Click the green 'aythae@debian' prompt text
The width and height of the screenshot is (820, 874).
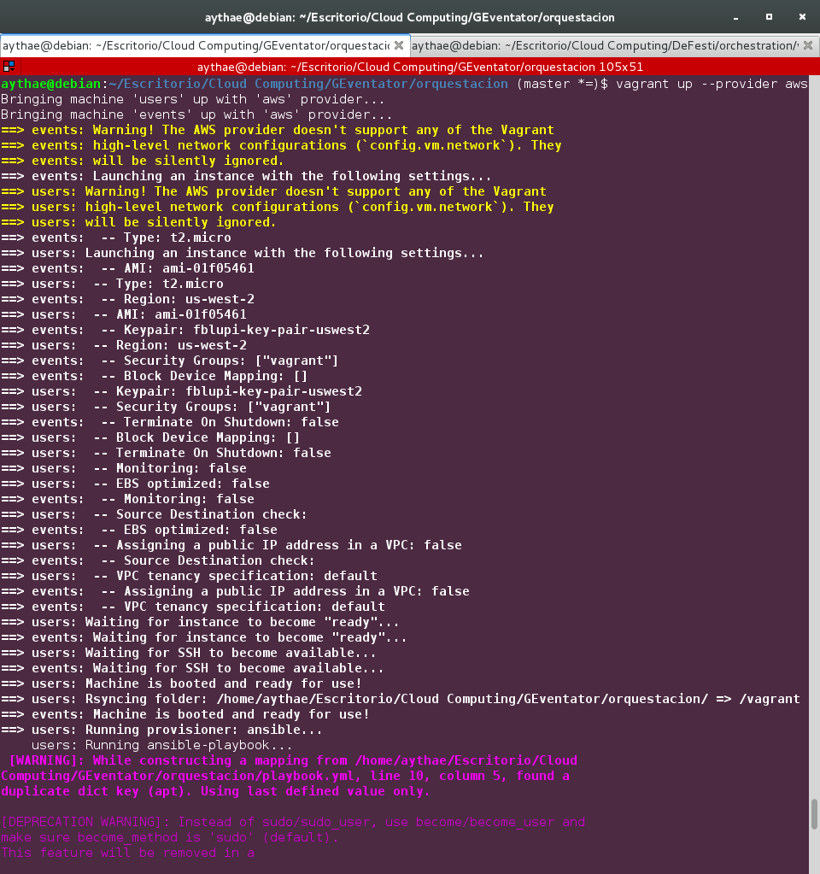[50, 85]
